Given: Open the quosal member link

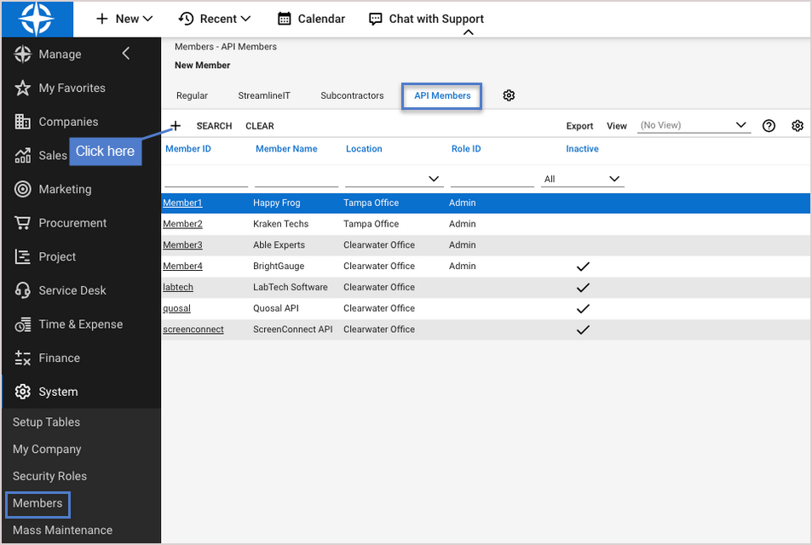Looking at the screenshot, I should (x=176, y=308).
